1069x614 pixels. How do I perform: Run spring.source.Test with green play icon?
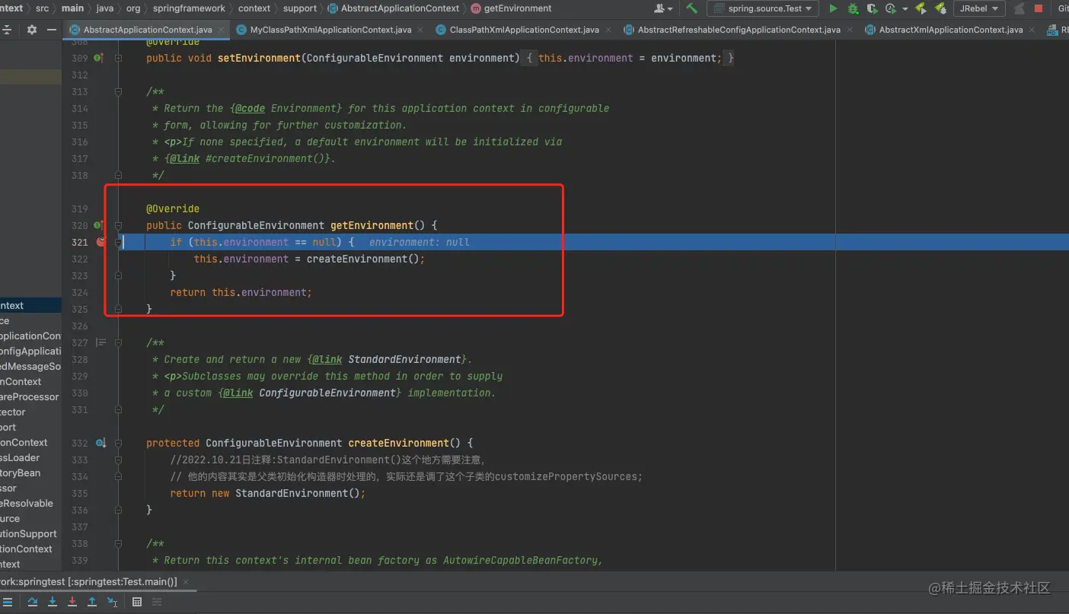pyautogui.click(x=833, y=8)
